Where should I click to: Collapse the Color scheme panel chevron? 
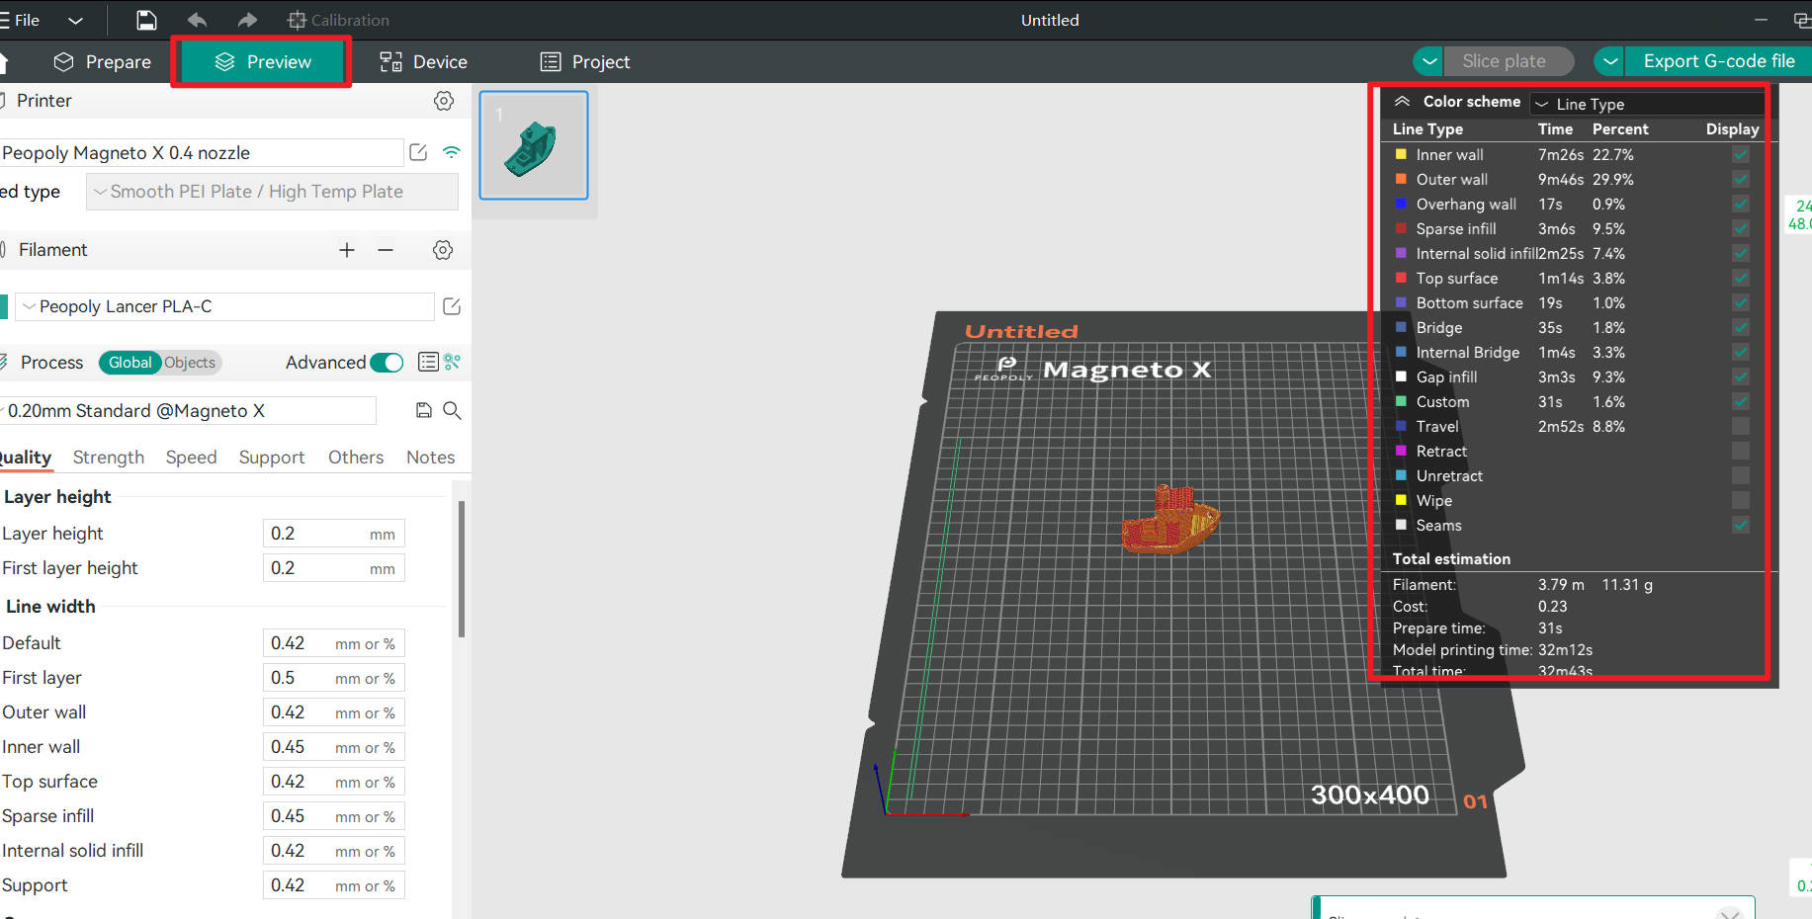pyautogui.click(x=1402, y=101)
